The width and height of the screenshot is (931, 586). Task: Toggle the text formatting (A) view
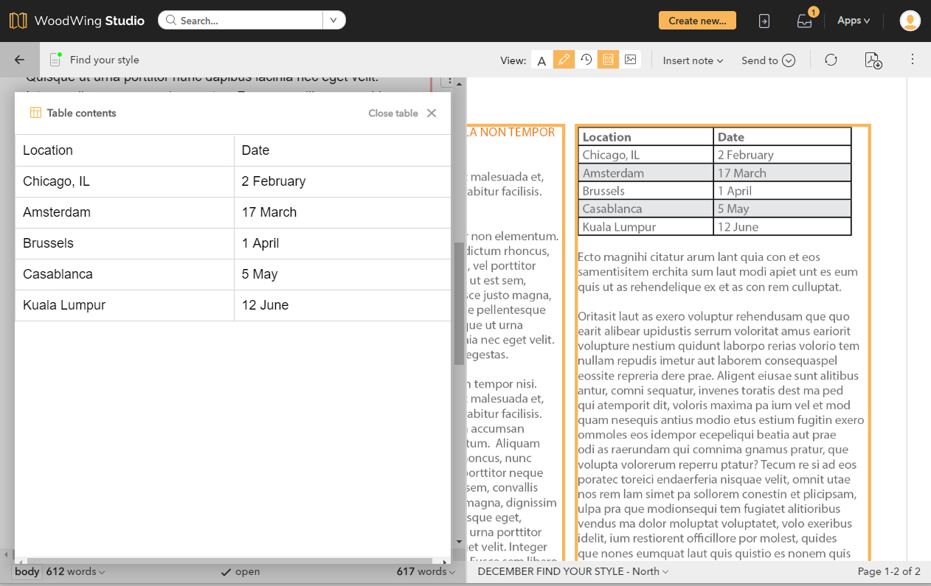coord(541,60)
